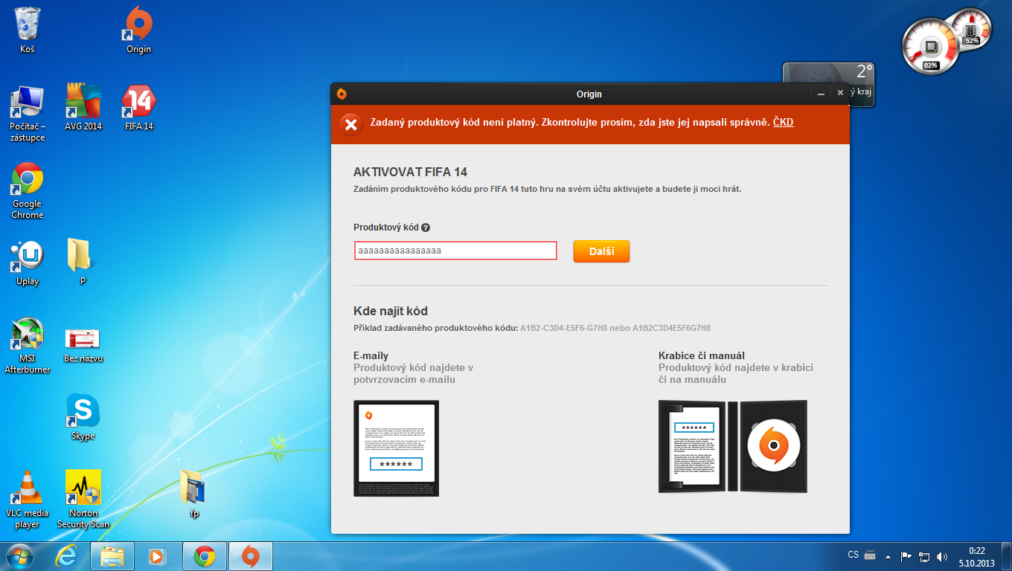Click the Další button

tap(601, 251)
